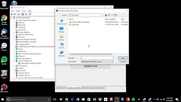181x102 pixels.
Task: Go to last folder visited in file dialog
Action: point(106,15)
